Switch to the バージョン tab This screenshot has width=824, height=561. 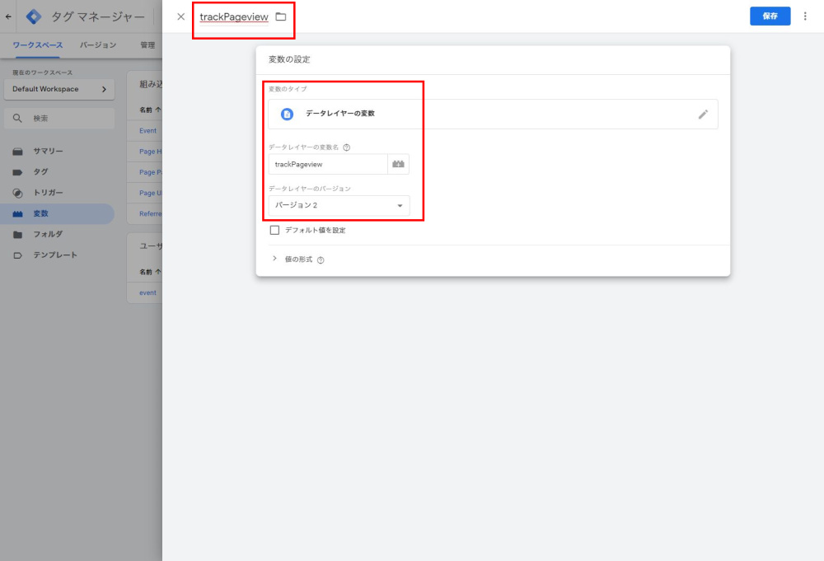(98, 45)
